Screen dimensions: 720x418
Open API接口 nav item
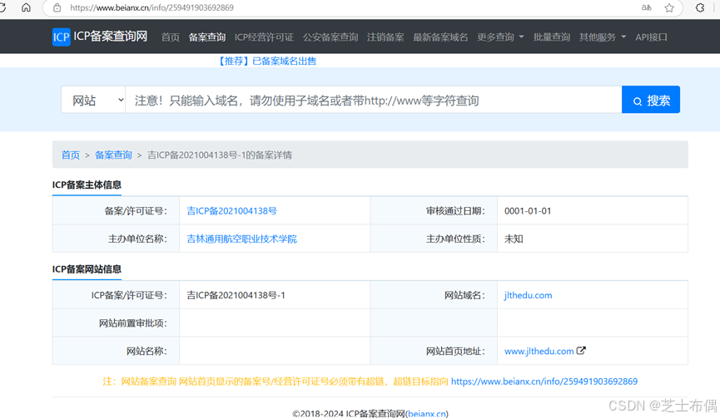coord(651,37)
